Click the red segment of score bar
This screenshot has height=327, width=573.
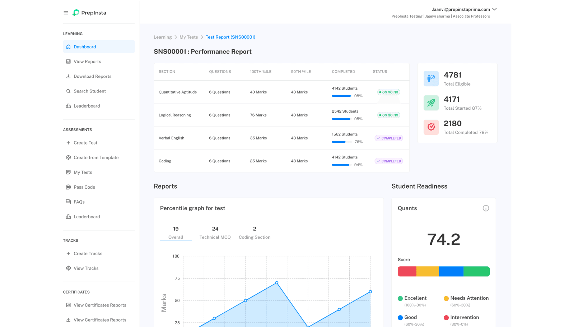click(x=407, y=271)
